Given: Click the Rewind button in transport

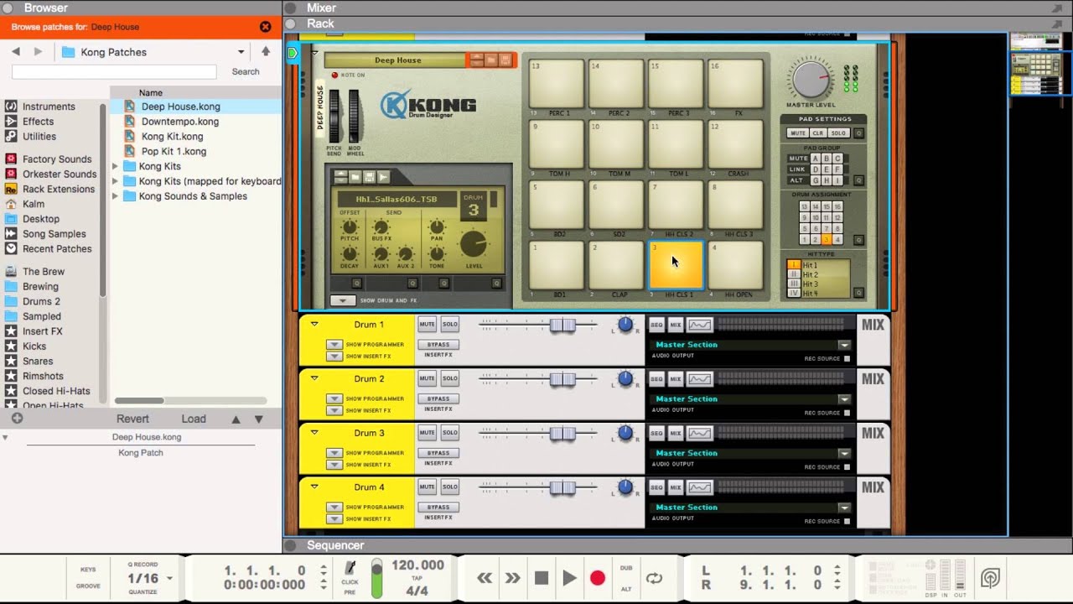Looking at the screenshot, I should (x=485, y=578).
